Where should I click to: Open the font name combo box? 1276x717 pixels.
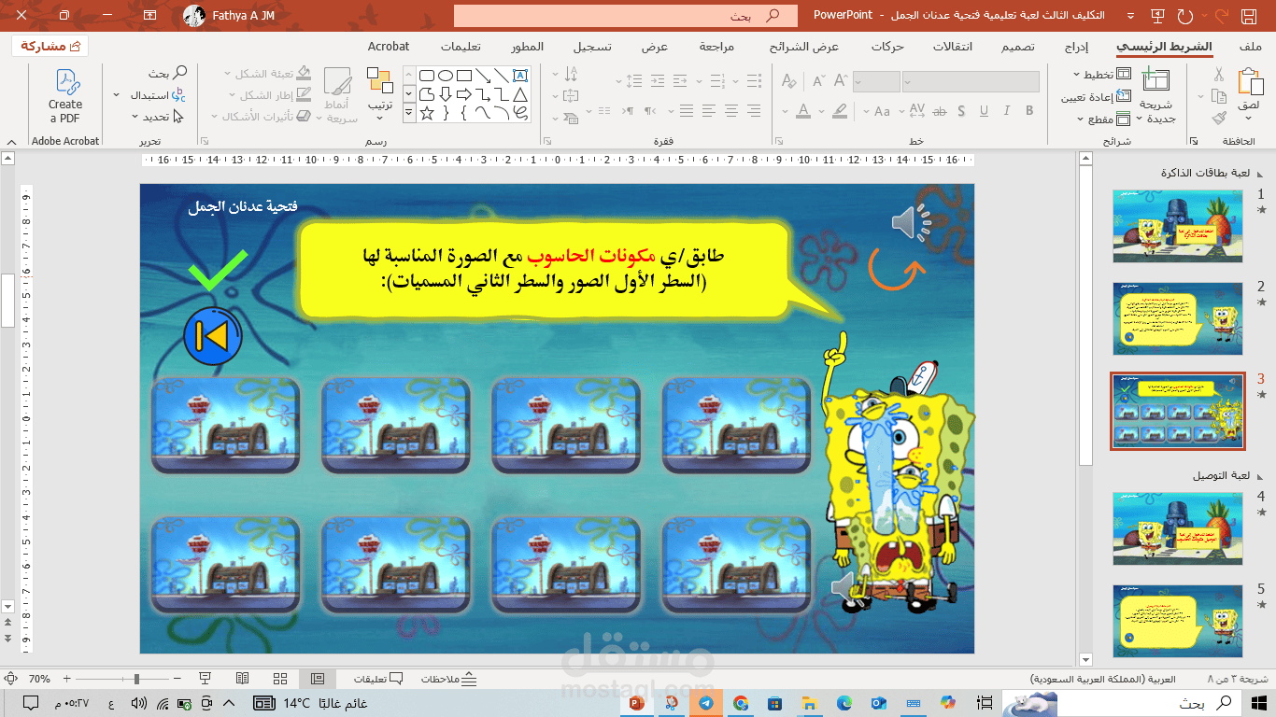tap(971, 82)
